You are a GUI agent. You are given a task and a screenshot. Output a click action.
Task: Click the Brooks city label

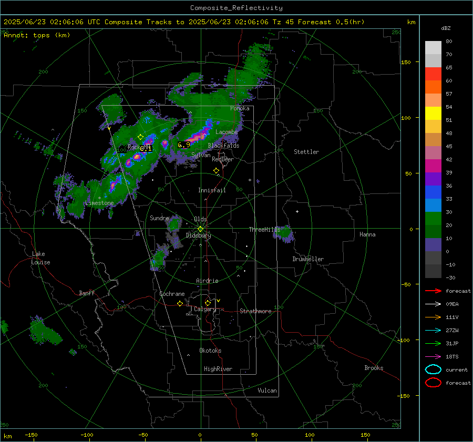click(x=374, y=368)
